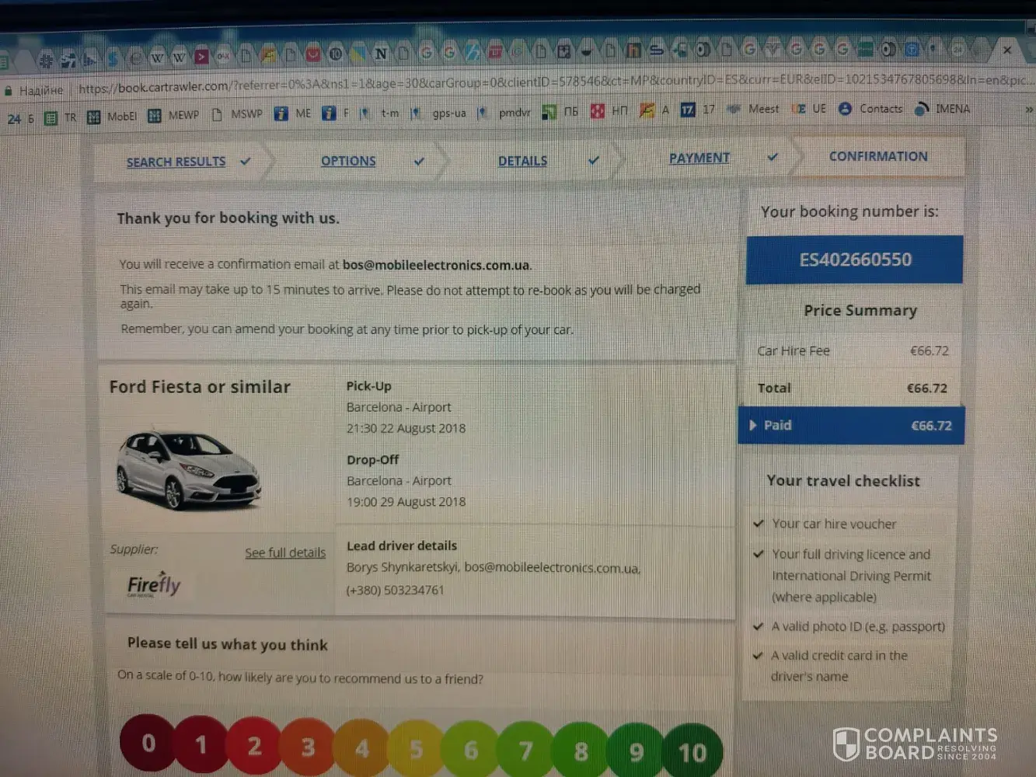
Task: Go back to the Options step
Action: coord(348,161)
